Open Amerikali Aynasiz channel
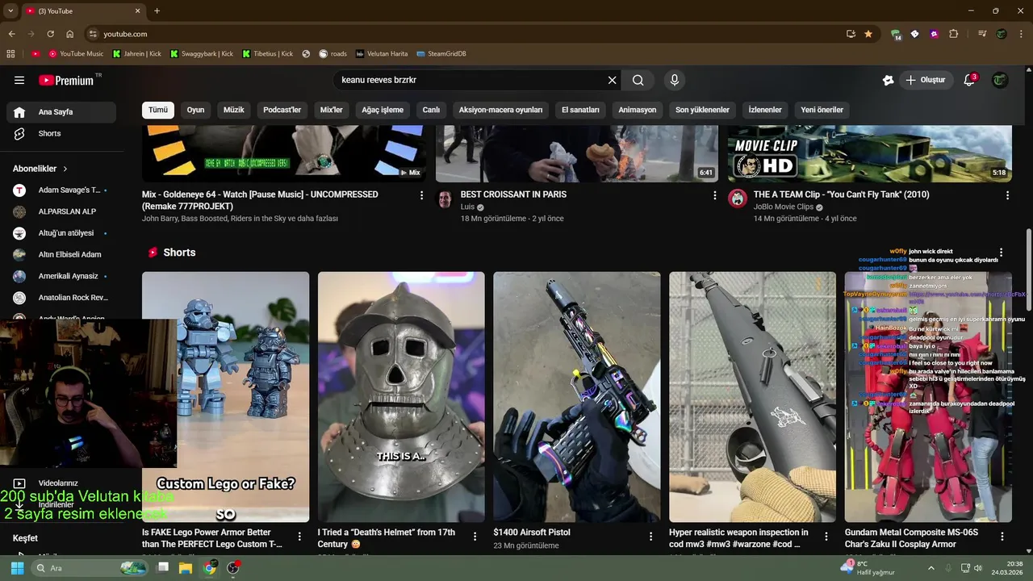 [x=61, y=276]
